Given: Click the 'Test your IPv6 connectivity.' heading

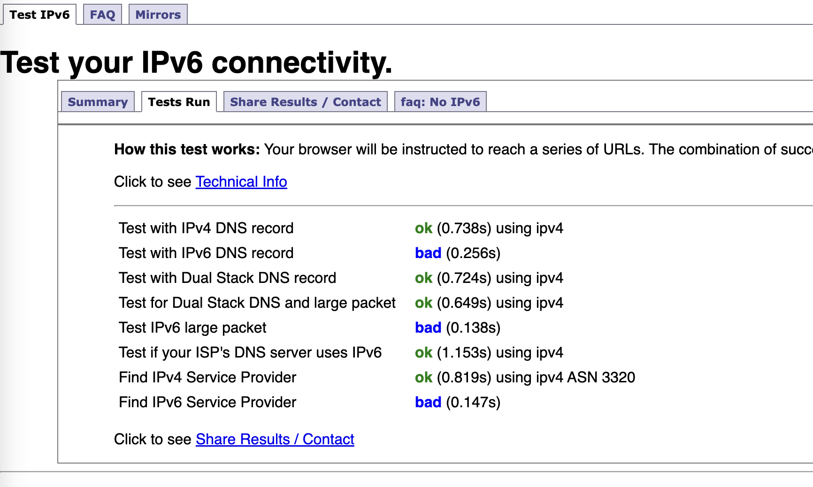Looking at the screenshot, I should coord(196,62).
